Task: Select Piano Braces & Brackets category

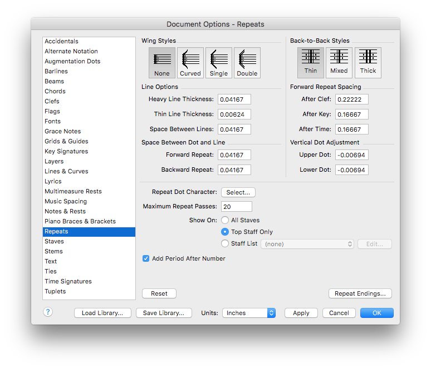Action: click(89, 221)
